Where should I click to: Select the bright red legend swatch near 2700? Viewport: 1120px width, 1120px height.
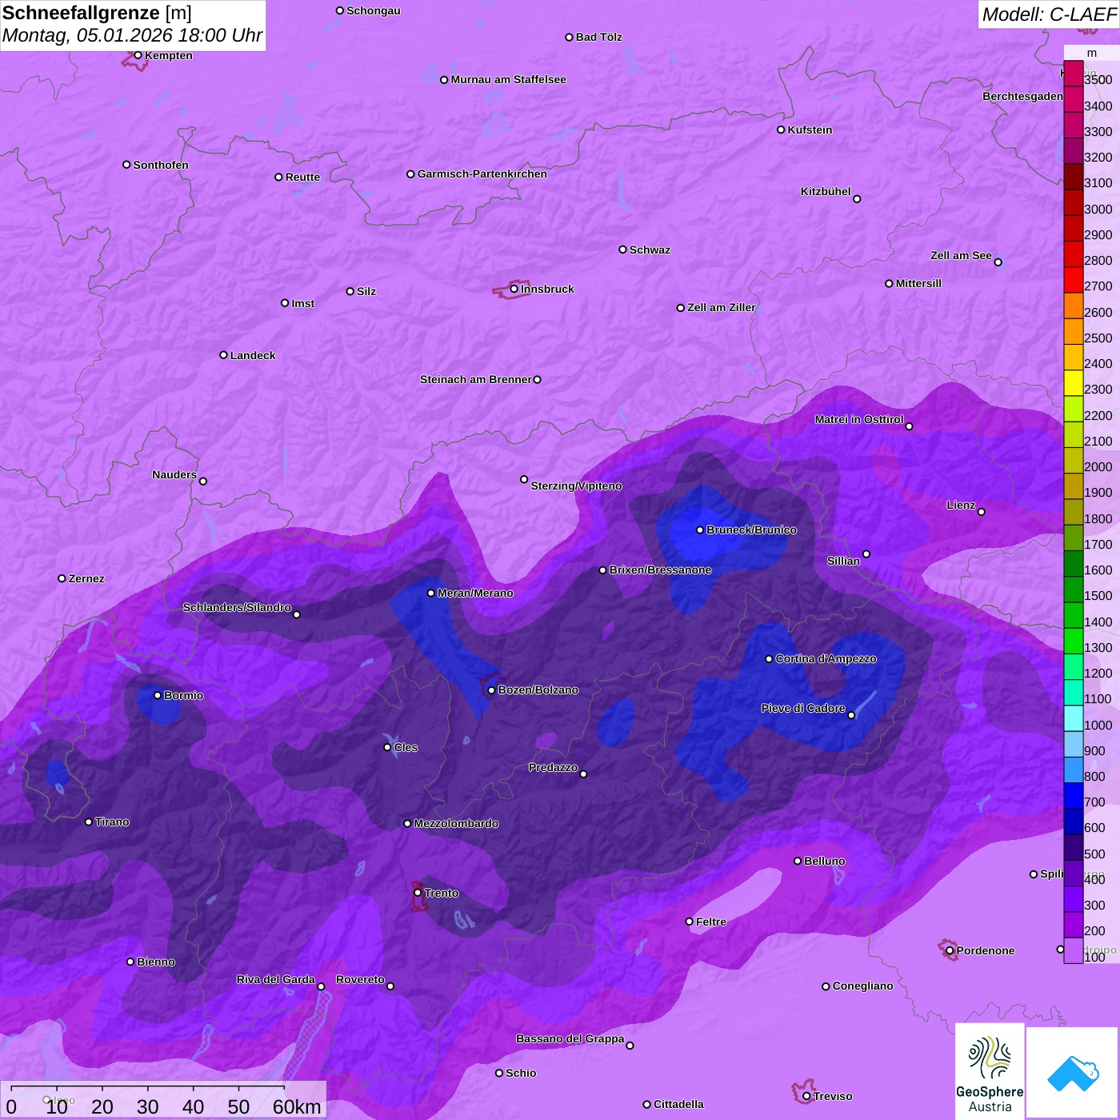[1074, 280]
